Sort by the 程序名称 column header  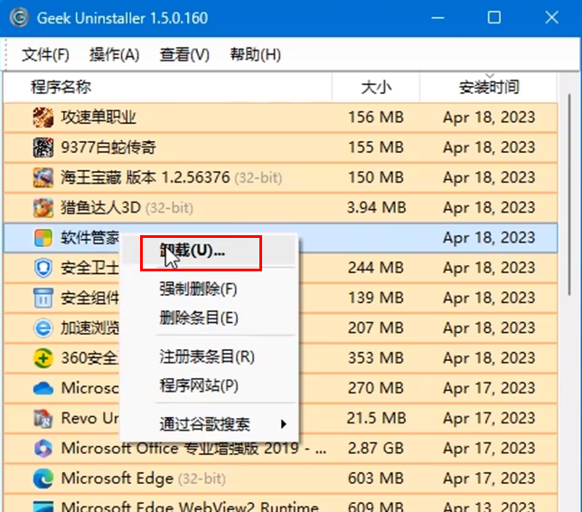tap(61, 88)
